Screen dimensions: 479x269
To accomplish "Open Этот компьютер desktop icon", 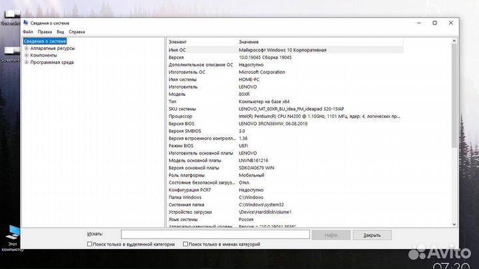I will click(12, 238).
